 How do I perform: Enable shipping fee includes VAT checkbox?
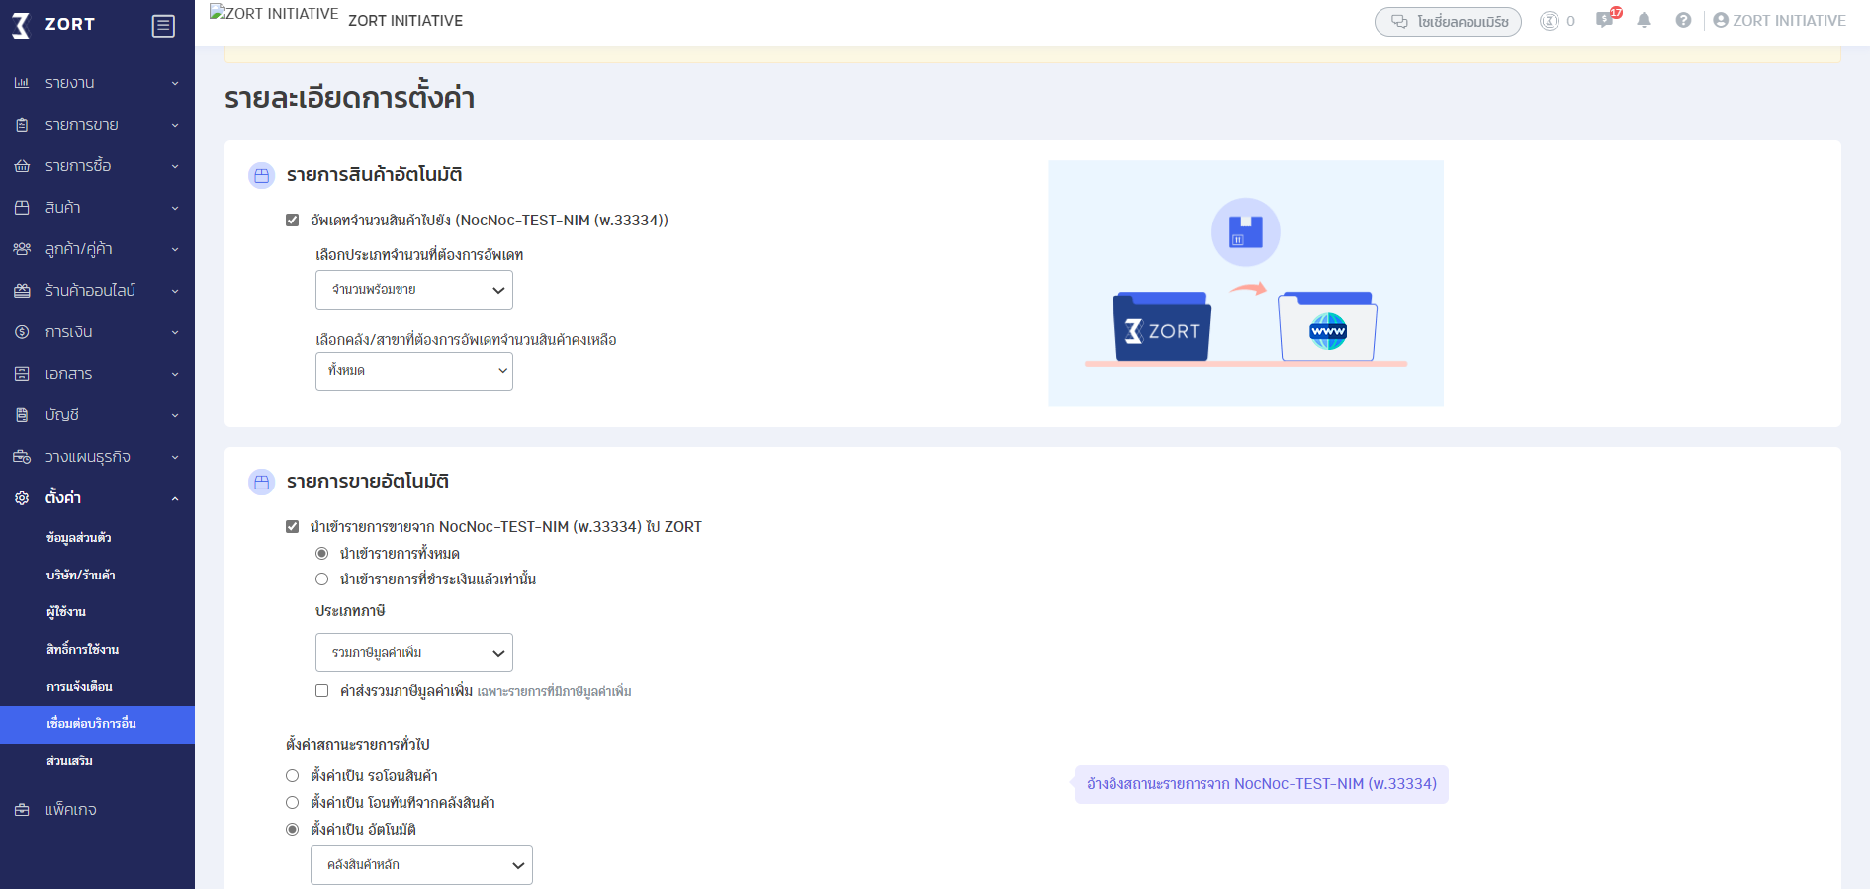click(322, 691)
